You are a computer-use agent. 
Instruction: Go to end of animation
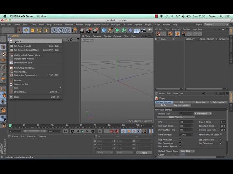(100, 131)
